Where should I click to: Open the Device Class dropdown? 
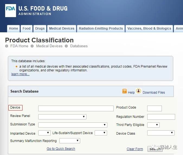[160, 133]
